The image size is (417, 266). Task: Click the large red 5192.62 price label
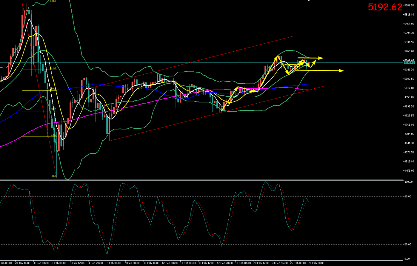click(385, 7)
